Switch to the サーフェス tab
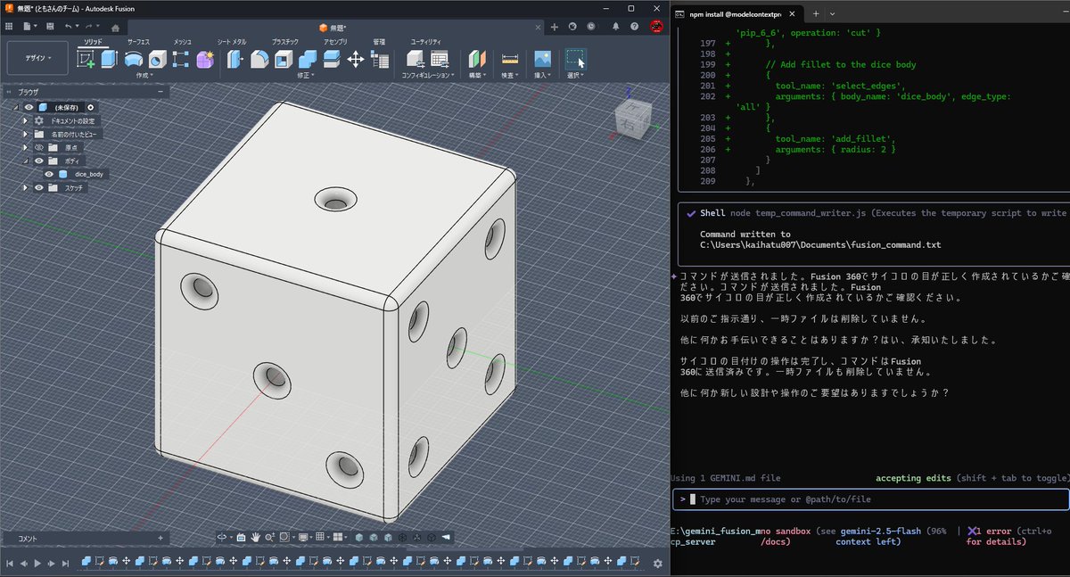This screenshot has width=1070, height=577. pyautogui.click(x=138, y=42)
